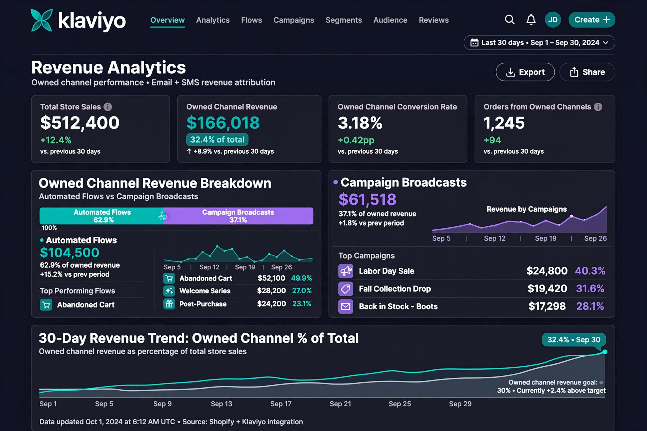The height and width of the screenshot is (431, 647).
Task: Open the Analytics tab
Action: (x=213, y=20)
